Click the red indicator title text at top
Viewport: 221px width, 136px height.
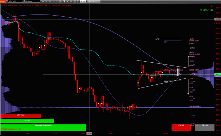[36, 6]
